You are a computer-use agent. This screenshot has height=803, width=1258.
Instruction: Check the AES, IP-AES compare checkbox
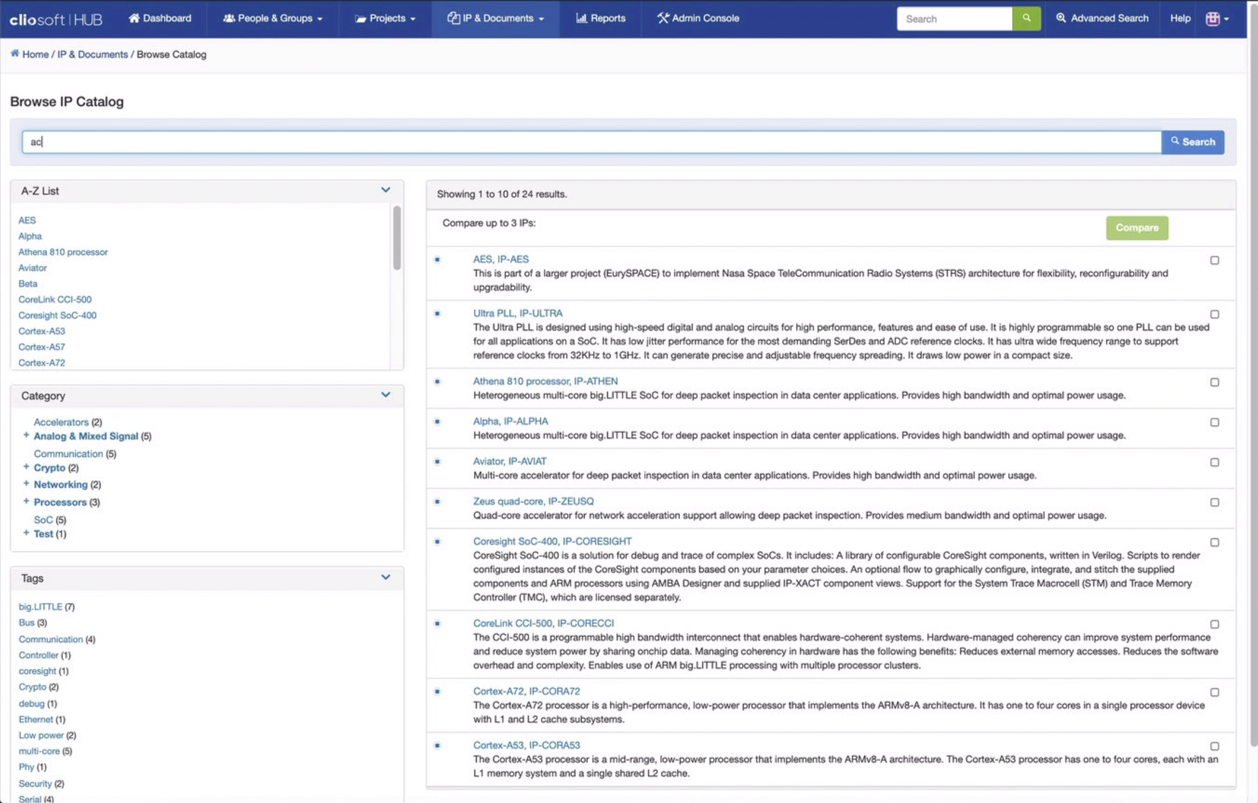pos(1214,260)
